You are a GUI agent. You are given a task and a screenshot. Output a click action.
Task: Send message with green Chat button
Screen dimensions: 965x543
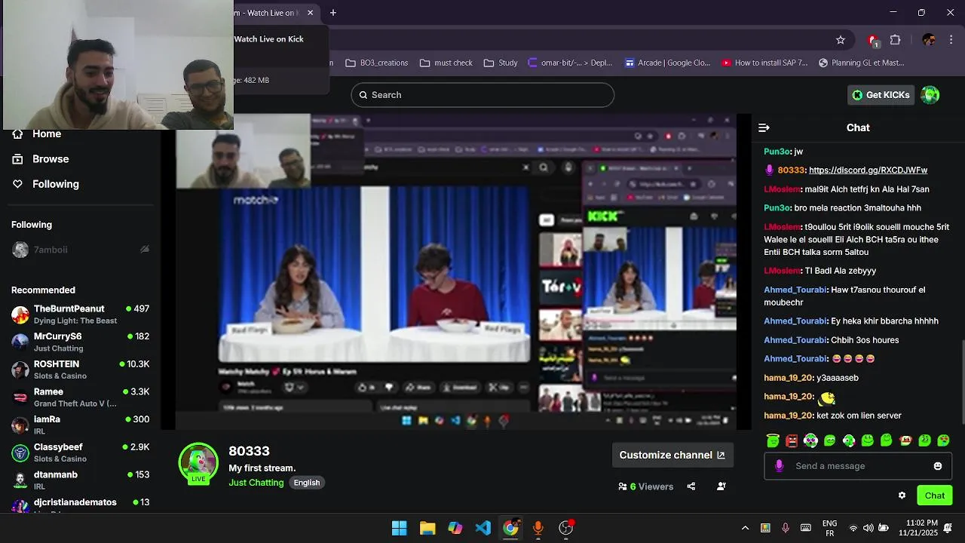pos(935,495)
